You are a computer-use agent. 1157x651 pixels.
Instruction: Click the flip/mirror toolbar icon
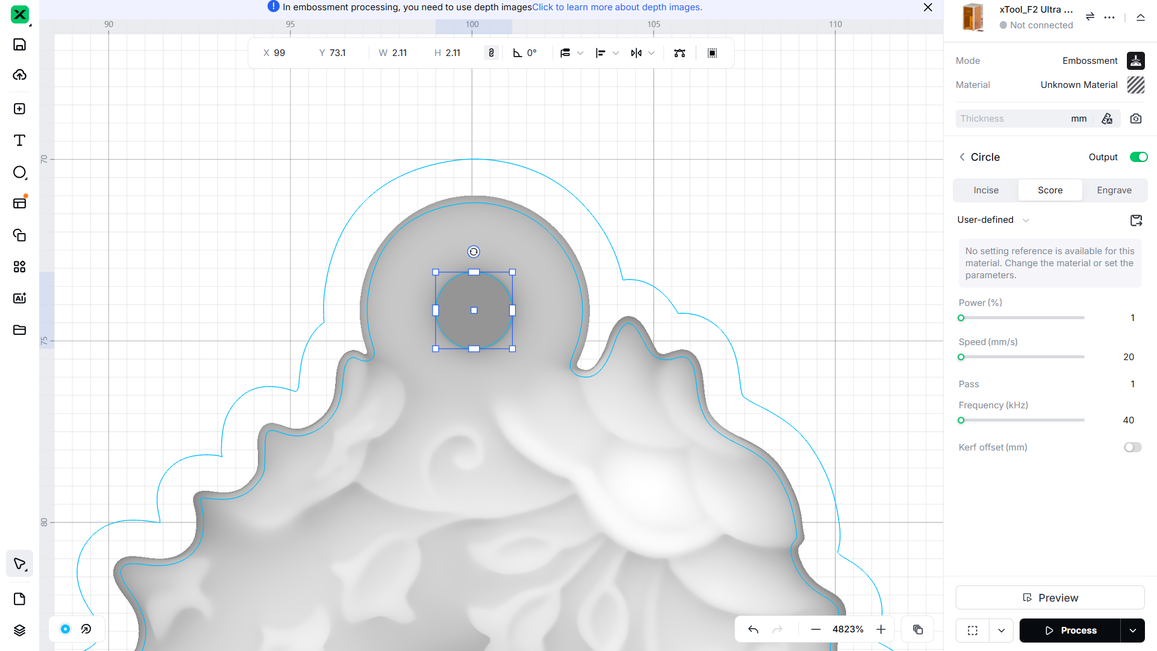[x=636, y=53]
